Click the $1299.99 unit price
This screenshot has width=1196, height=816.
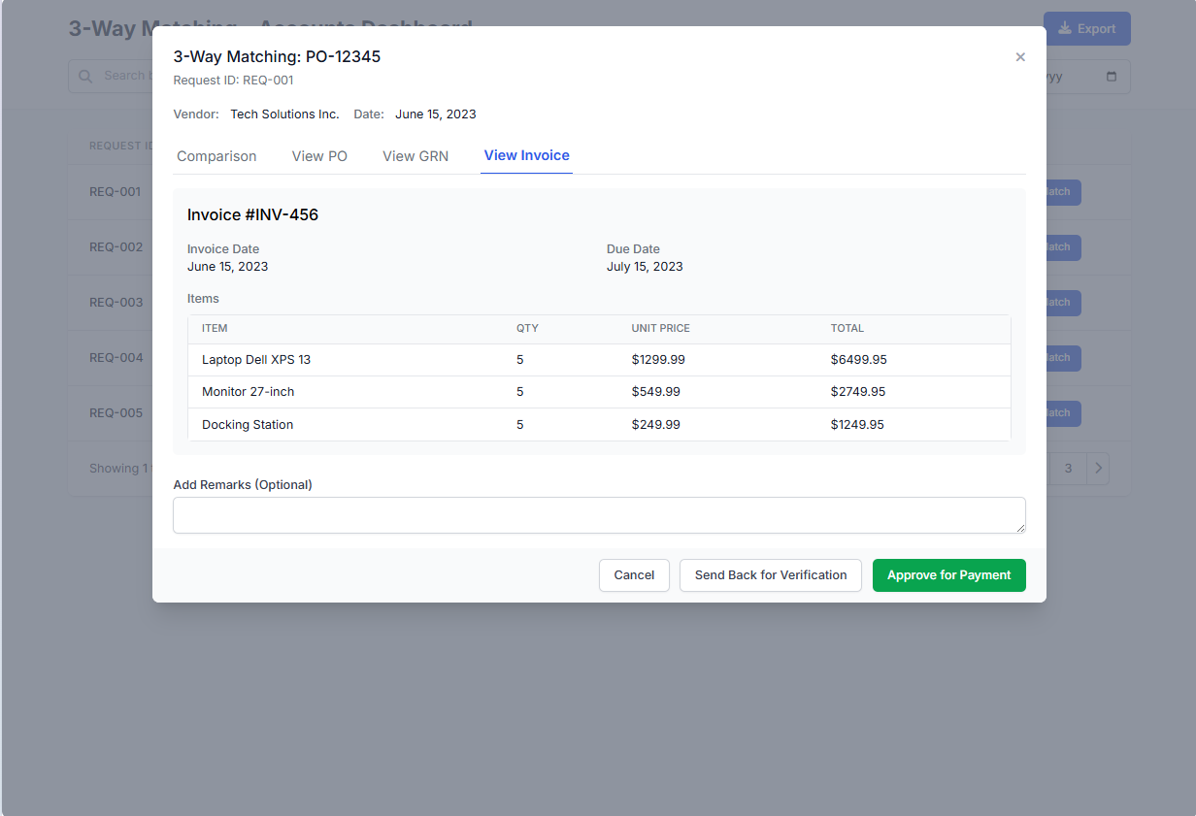point(658,360)
